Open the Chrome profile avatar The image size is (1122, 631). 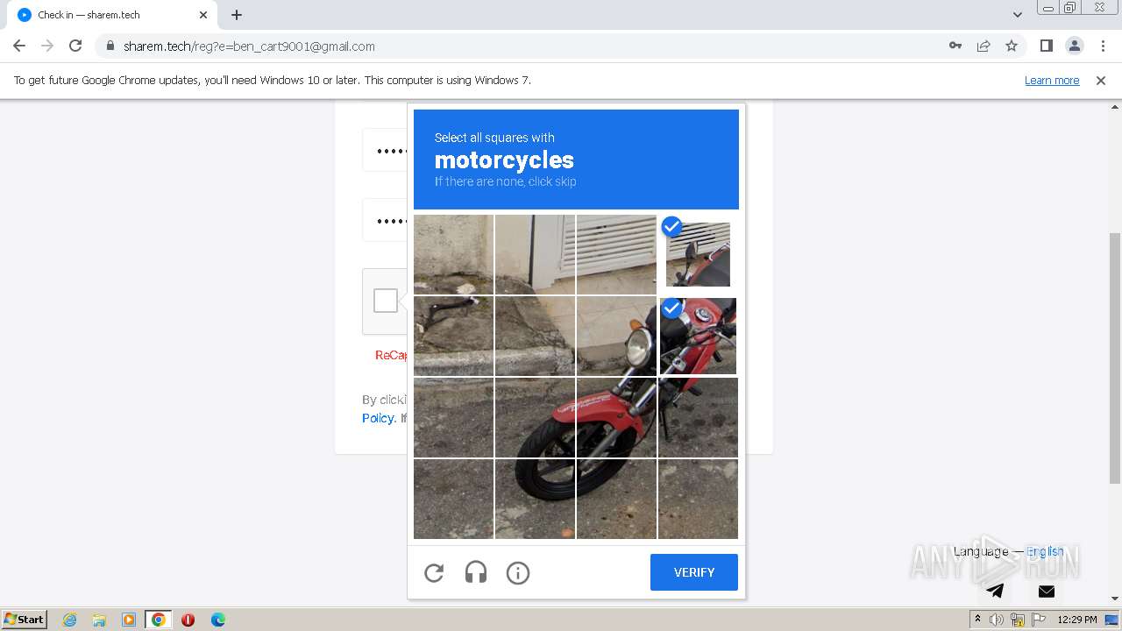point(1075,46)
